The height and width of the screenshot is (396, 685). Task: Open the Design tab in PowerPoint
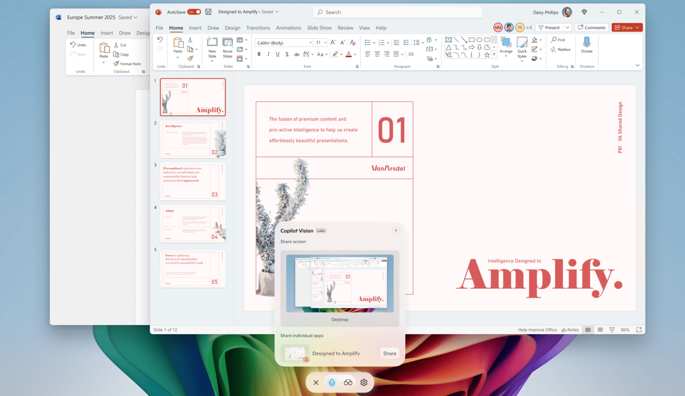pyautogui.click(x=233, y=28)
